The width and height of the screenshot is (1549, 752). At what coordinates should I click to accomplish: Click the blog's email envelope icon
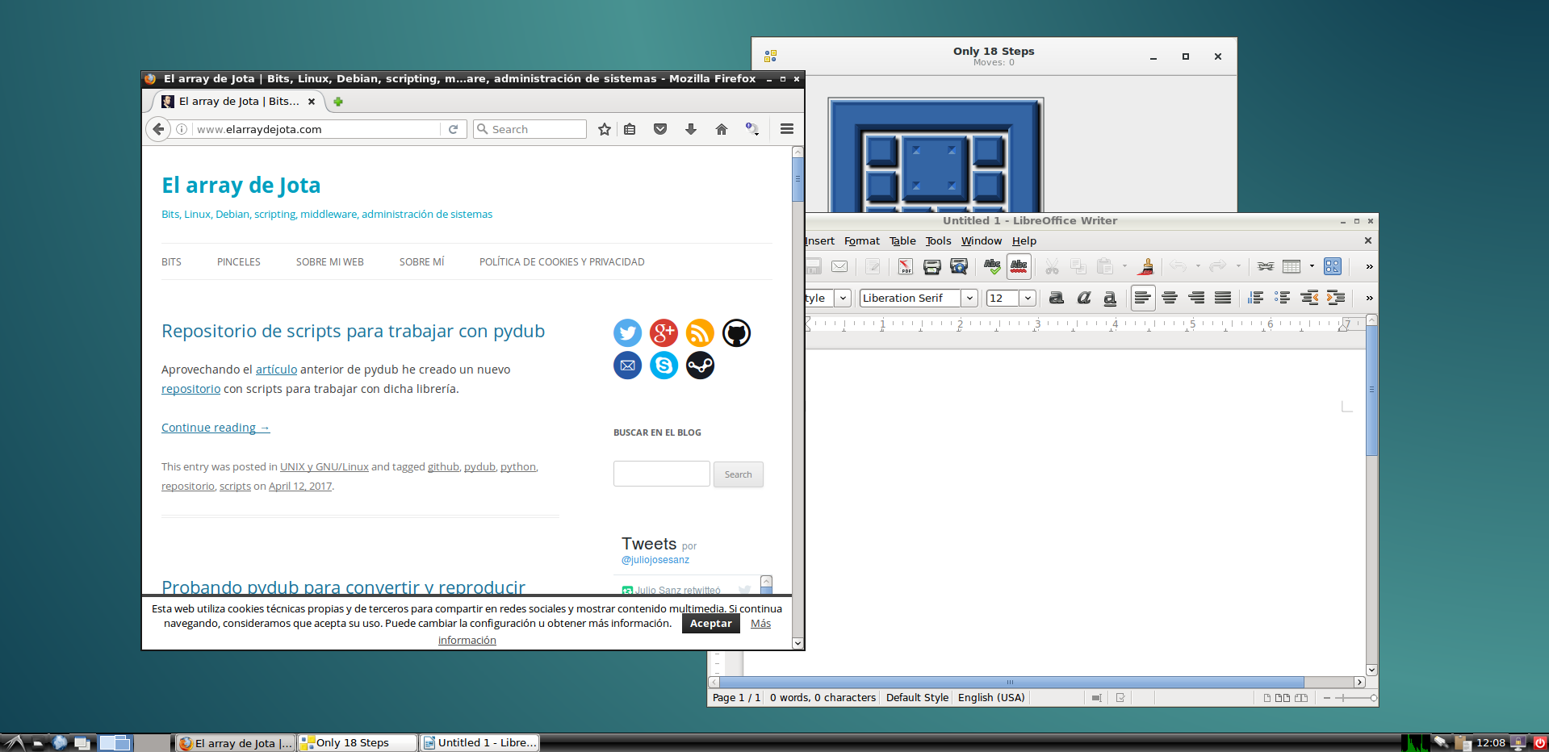pos(627,366)
